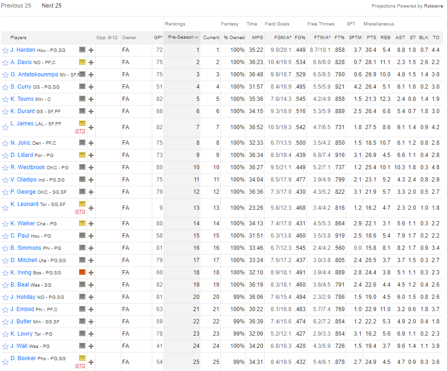Viewport: 447px width, 371px height.
Task: Open G. Antetokounmpo player profile link
Action: click(41, 74)
